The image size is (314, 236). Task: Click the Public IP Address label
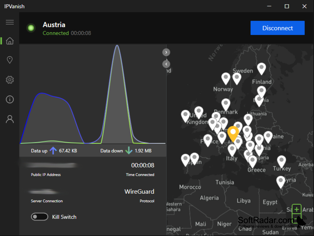(x=46, y=175)
